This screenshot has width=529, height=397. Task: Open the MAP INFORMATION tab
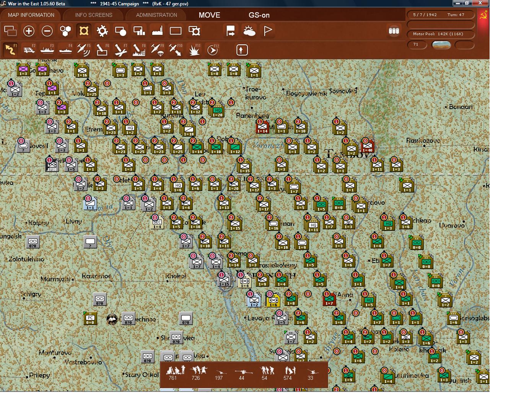click(x=31, y=15)
